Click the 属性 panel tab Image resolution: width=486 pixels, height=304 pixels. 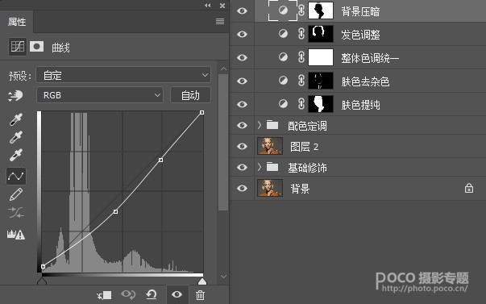(x=17, y=22)
